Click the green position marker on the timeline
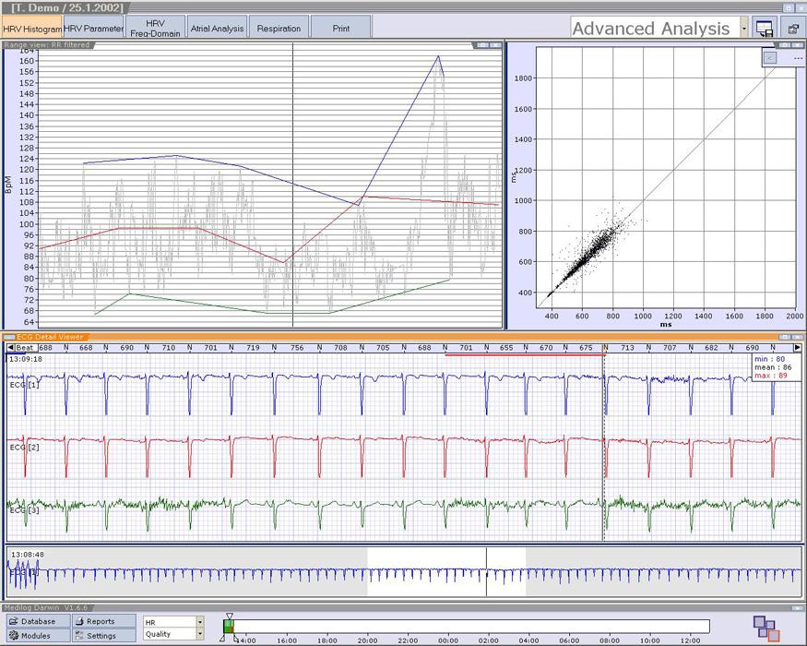Viewport: 807px width, 646px height. coord(228,627)
